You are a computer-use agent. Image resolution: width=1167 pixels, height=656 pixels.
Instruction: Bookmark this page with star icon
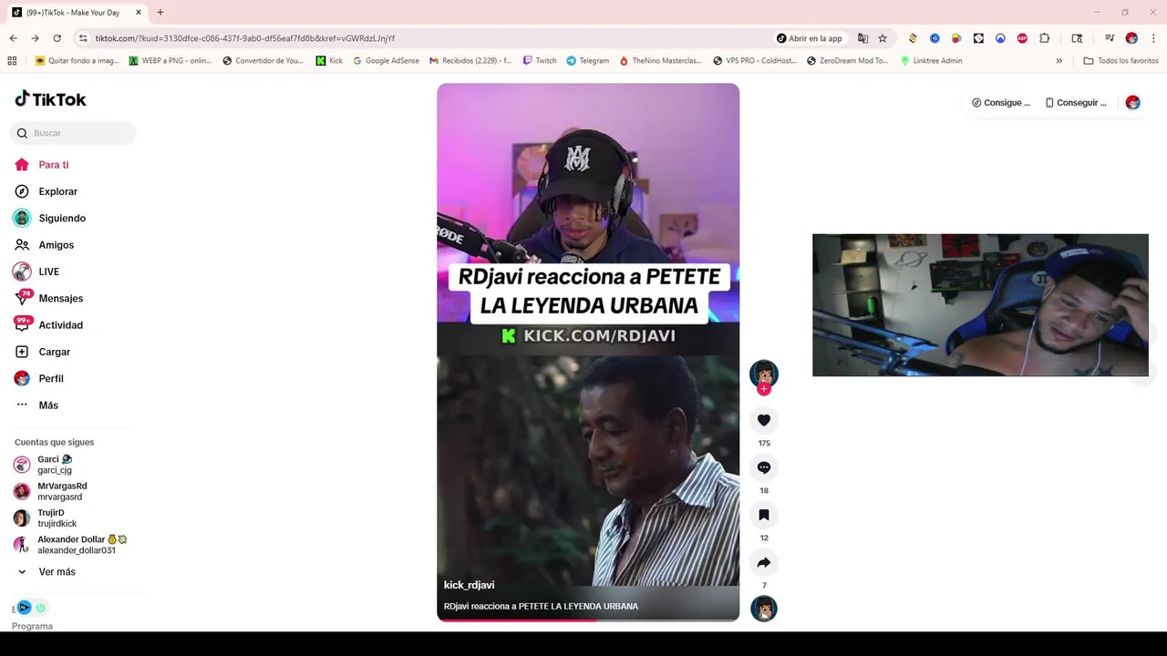[x=883, y=38]
